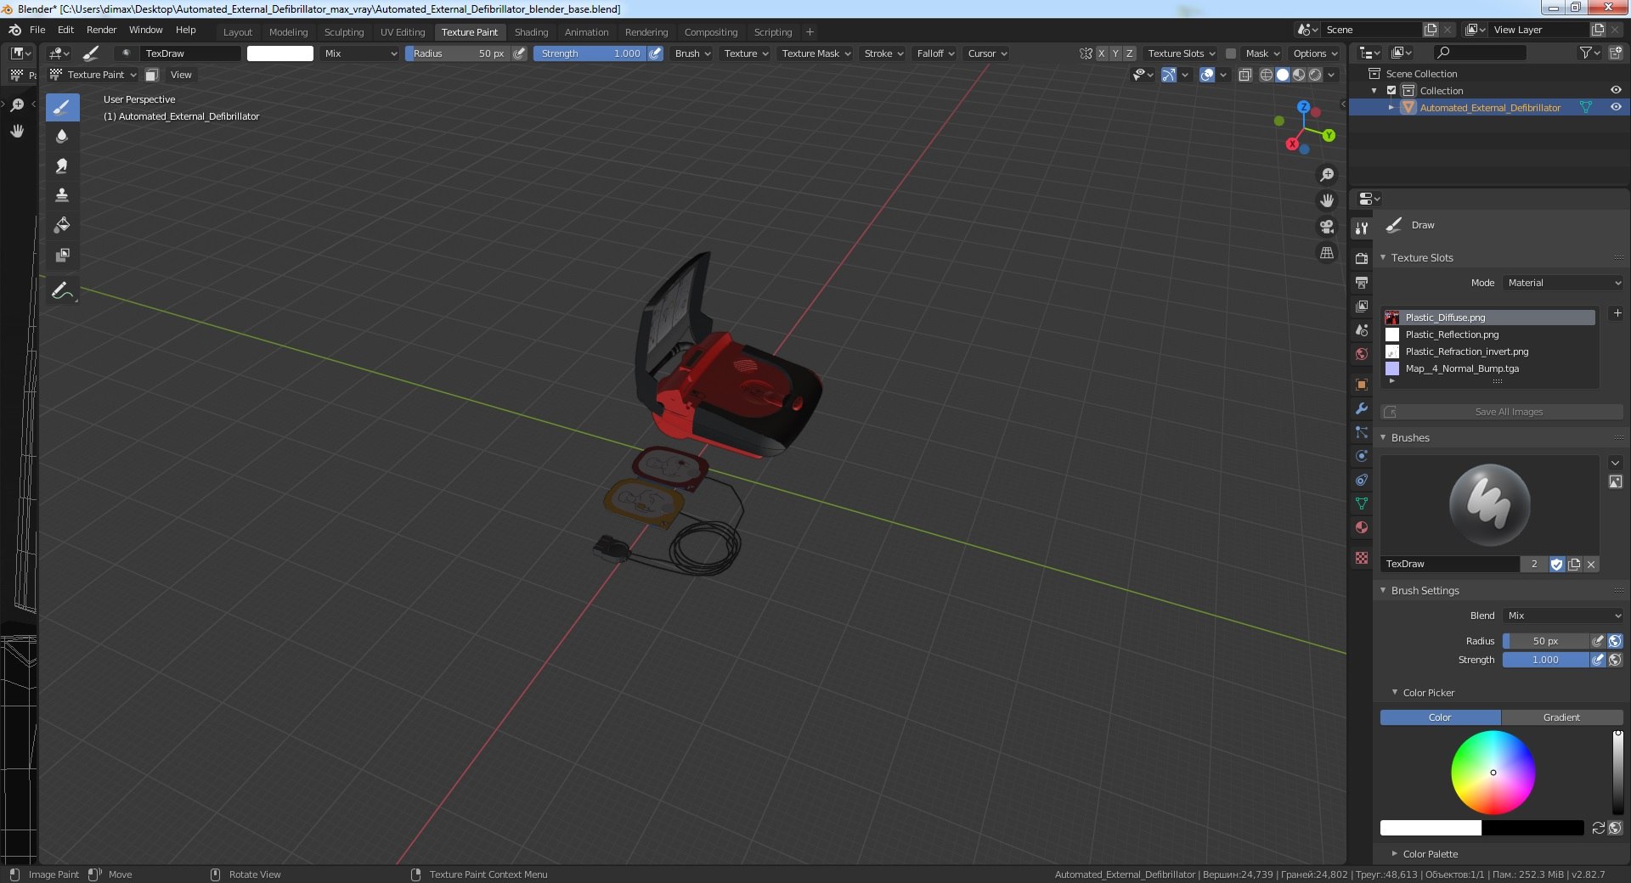Open the Render properties tab

1362,258
